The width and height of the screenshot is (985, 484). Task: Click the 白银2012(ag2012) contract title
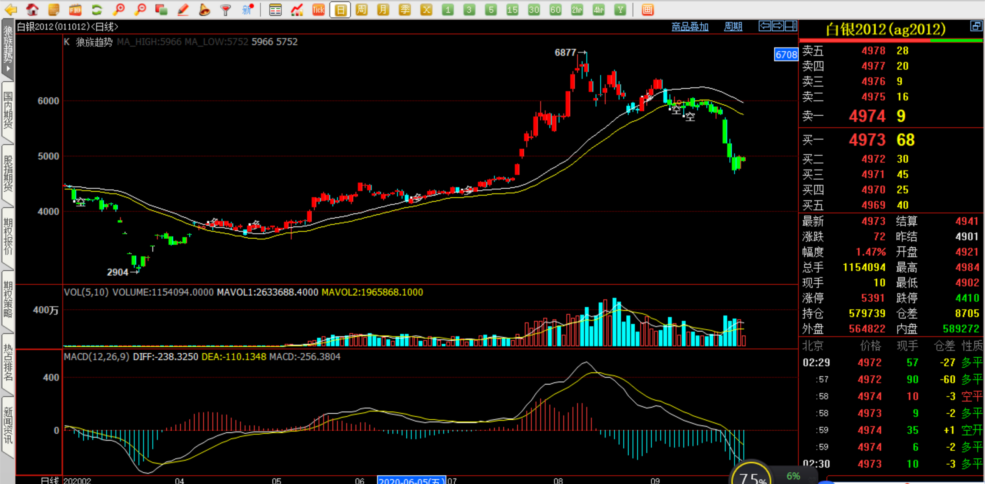[885, 29]
